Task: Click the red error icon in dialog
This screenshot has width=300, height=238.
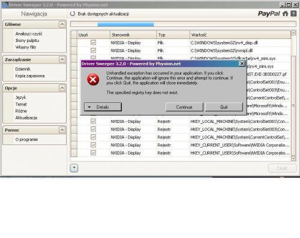Action: [93, 79]
